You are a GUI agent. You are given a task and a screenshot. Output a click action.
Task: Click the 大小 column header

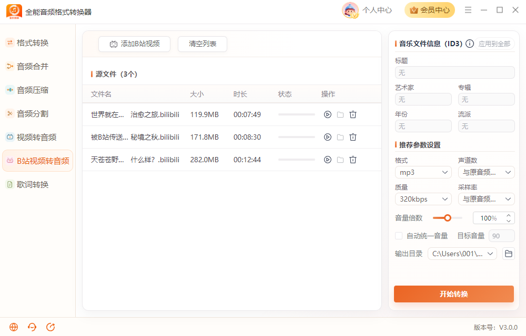(x=197, y=94)
